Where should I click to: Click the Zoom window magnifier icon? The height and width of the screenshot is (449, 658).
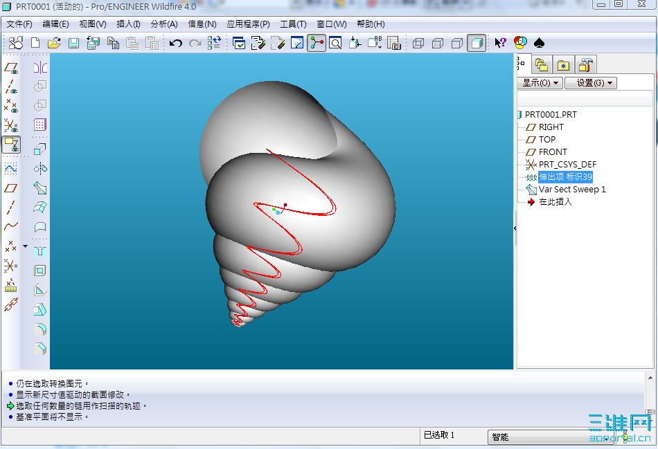pos(335,43)
